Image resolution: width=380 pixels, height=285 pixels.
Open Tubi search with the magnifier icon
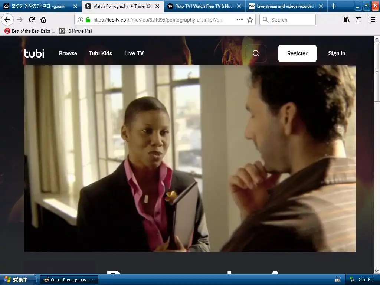256,53
